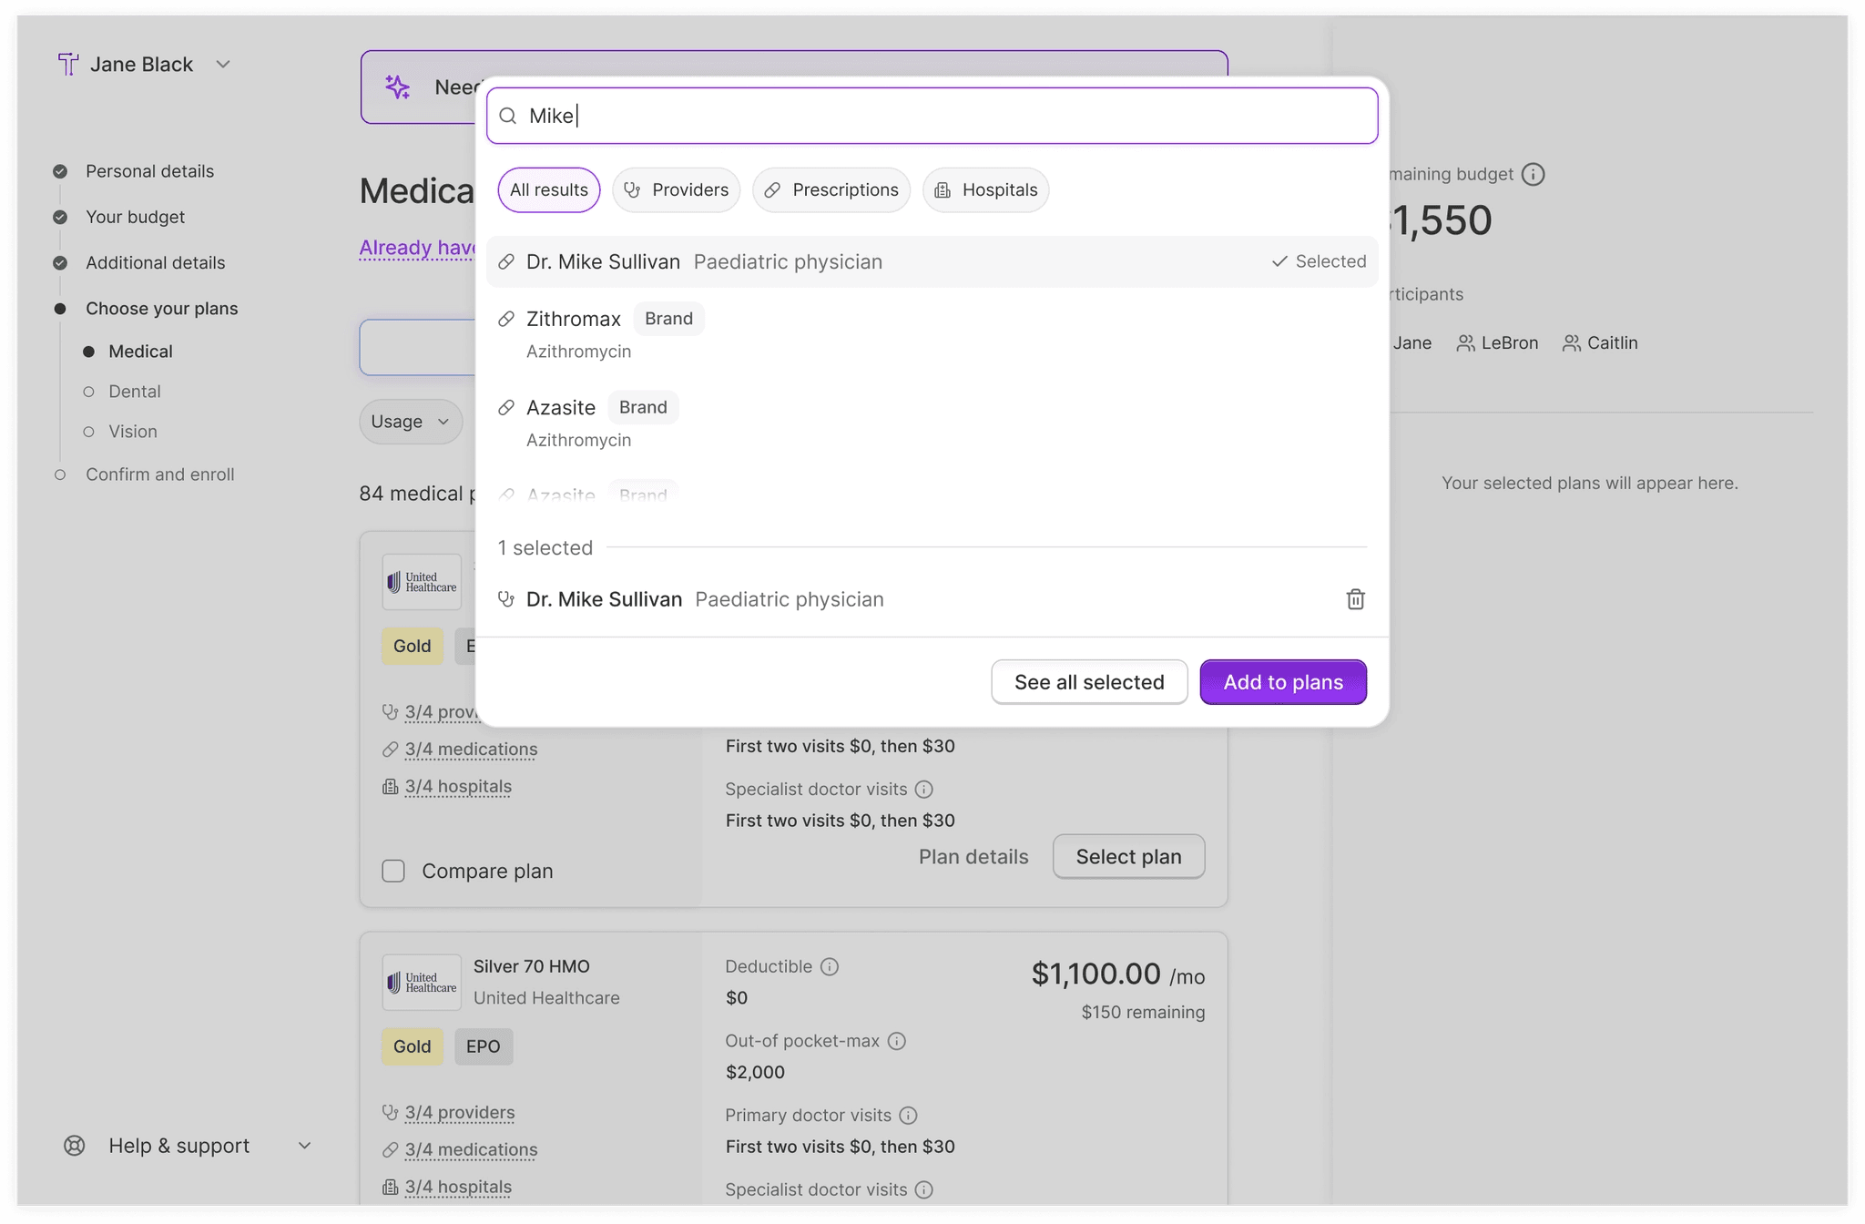The width and height of the screenshot is (1865, 1224).
Task: Filter results by Prescriptions
Action: (831, 189)
